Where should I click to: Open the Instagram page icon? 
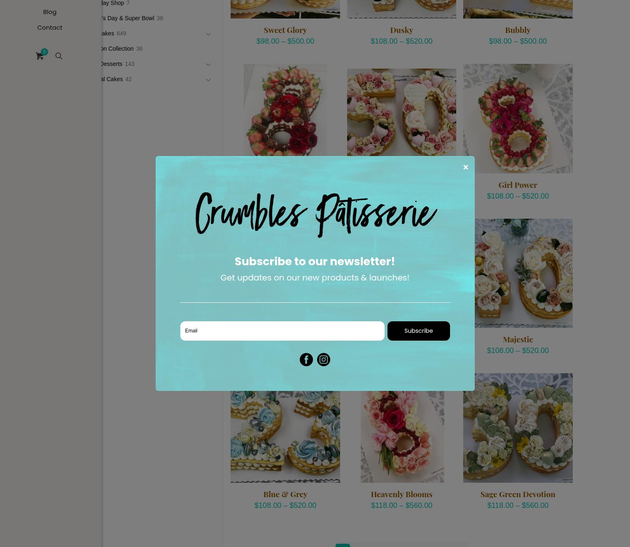tap(323, 360)
